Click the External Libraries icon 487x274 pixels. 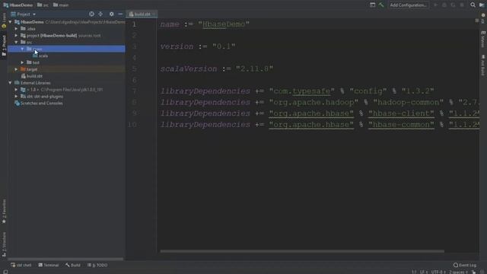point(17,83)
